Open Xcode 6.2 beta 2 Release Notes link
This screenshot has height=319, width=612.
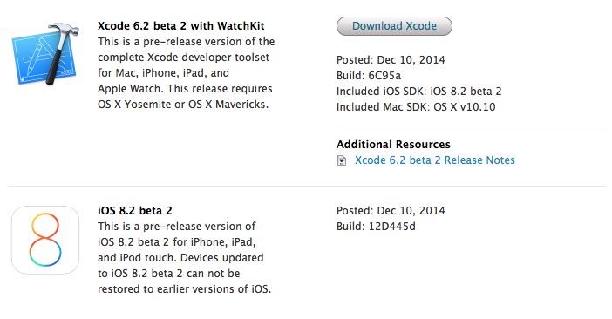(435, 160)
